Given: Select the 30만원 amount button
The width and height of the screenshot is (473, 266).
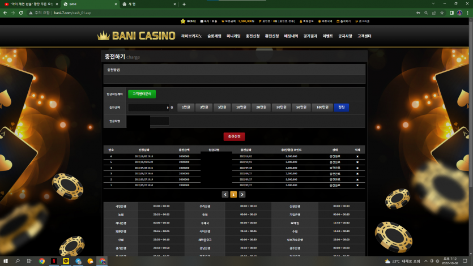Looking at the screenshot, I should (281, 108).
